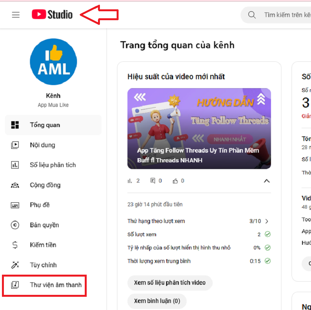Image resolution: width=311 pixels, height=310 pixels.
Task: Click the Số lượt xem row label
Action: coord(142,235)
